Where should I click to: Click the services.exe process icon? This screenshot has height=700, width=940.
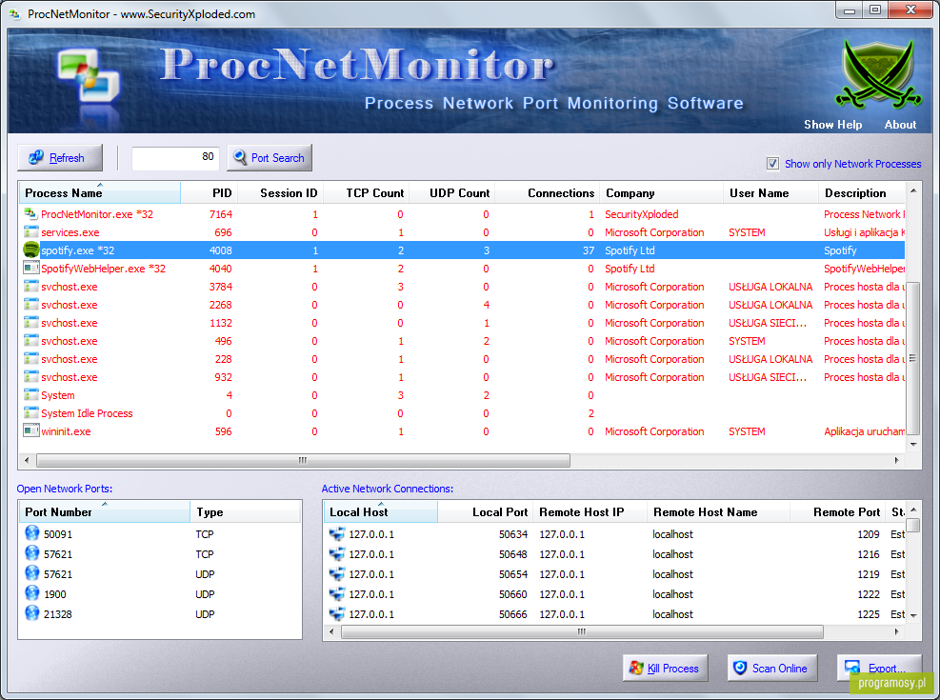[30, 232]
